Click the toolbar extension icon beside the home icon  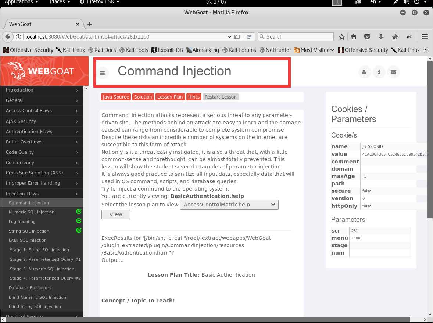tap(409, 37)
